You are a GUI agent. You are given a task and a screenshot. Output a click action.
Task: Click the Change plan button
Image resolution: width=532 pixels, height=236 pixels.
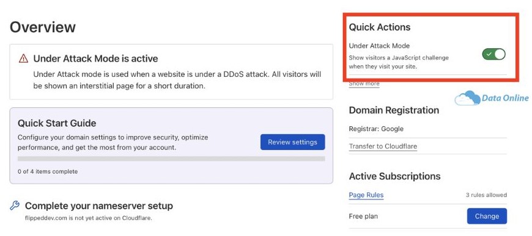click(x=487, y=216)
